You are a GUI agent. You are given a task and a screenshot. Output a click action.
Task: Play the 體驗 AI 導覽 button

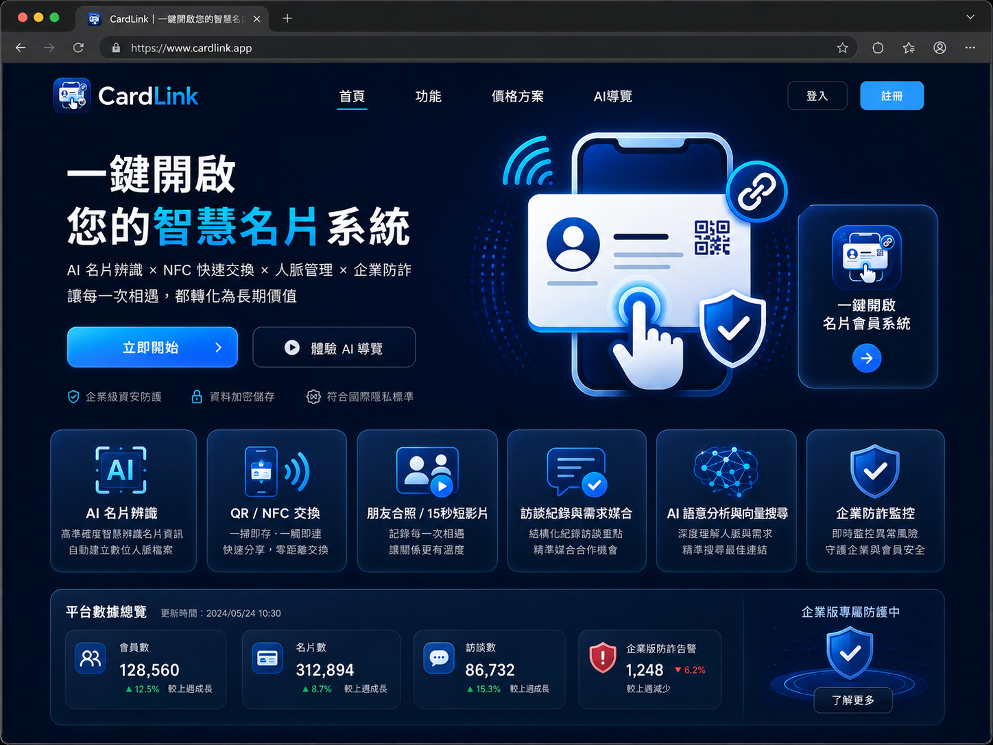click(x=334, y=348)
